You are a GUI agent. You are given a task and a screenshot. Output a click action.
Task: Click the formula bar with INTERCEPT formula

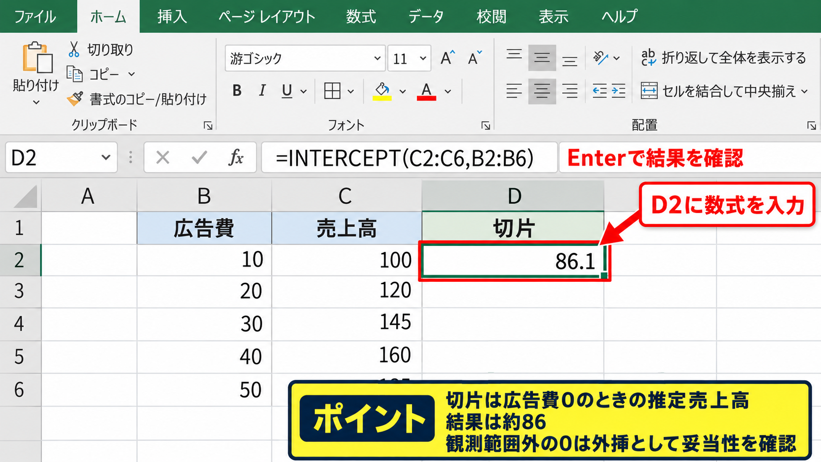(409, 158)
